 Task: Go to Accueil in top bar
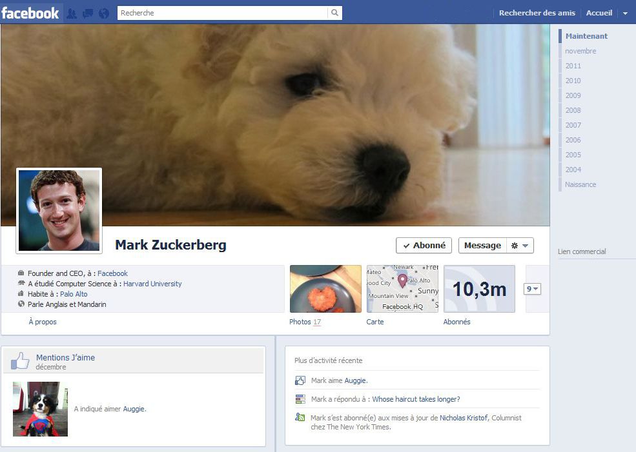599,13
